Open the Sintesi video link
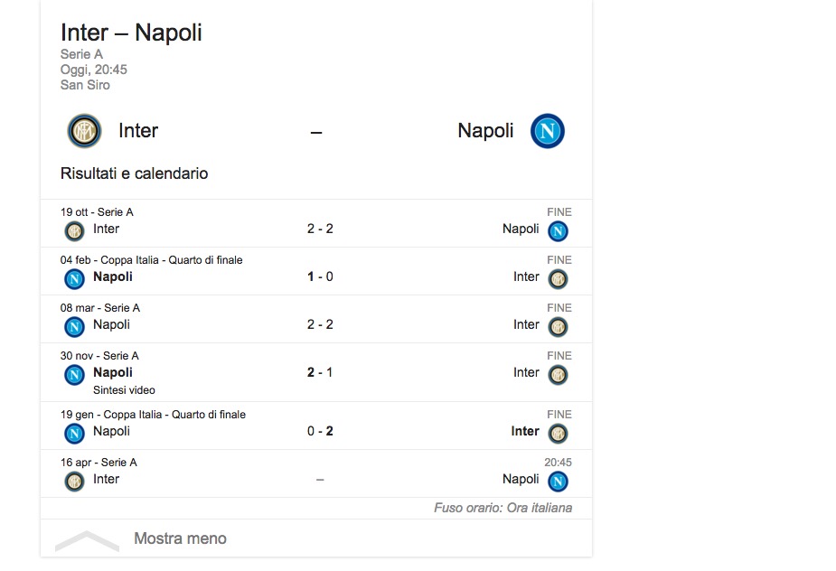836x571 pixels. 124,390
